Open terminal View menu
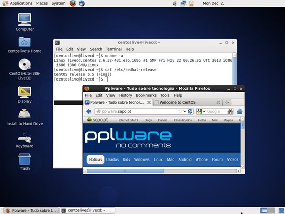This screenshot has height=214, width=285. [81, 49]
